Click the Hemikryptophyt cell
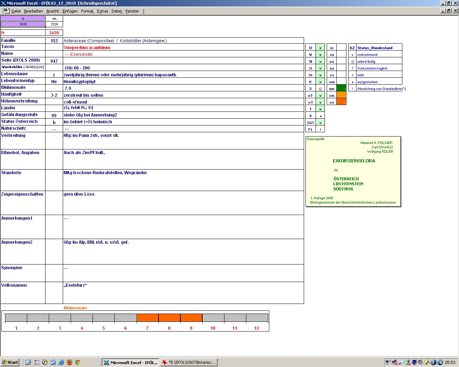This screenshot has width=459, height=367. click(x=183, y=81)
